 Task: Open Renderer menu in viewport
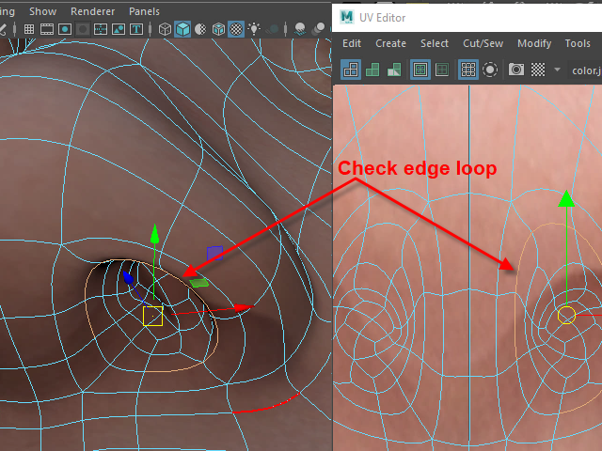[x=92, y=11]
